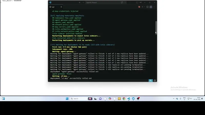This screenshot has width=205, height=115.
Task: Click 'Pods restarted with Istio sidecars' line
Action: (68, 38)
